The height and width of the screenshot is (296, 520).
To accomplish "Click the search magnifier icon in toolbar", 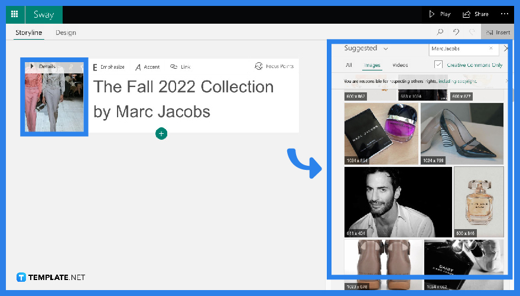I will coord(440,33).
